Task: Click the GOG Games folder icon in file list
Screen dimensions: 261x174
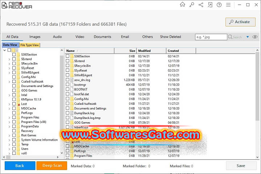Action: coord(72,123)
